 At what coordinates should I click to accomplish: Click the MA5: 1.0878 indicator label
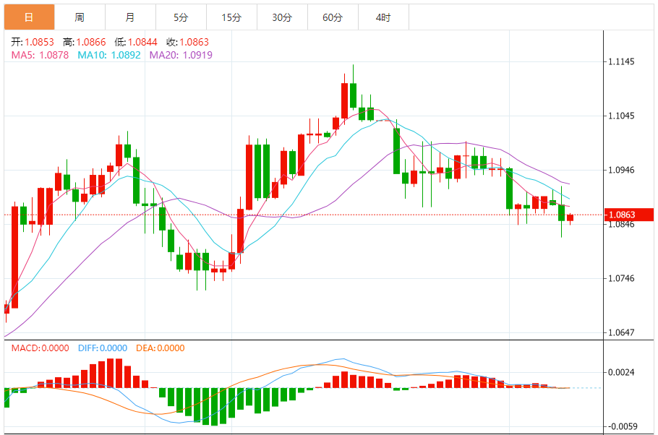point(40,55)
